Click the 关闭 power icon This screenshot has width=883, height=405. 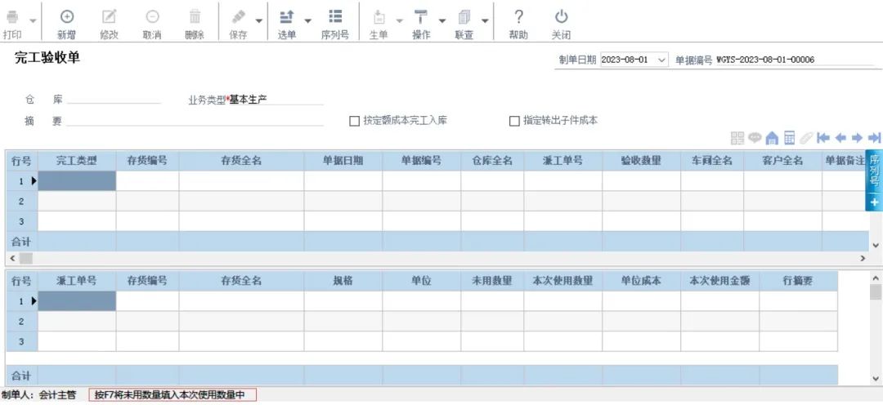[x=561, y=17]
